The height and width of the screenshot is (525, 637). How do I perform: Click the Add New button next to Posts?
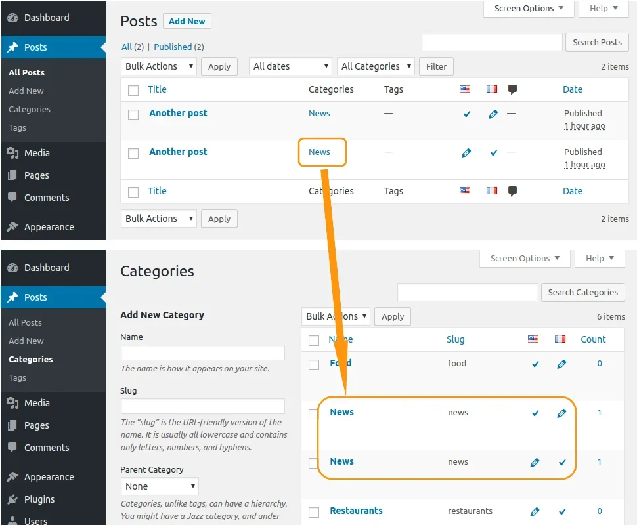point(187,21)
